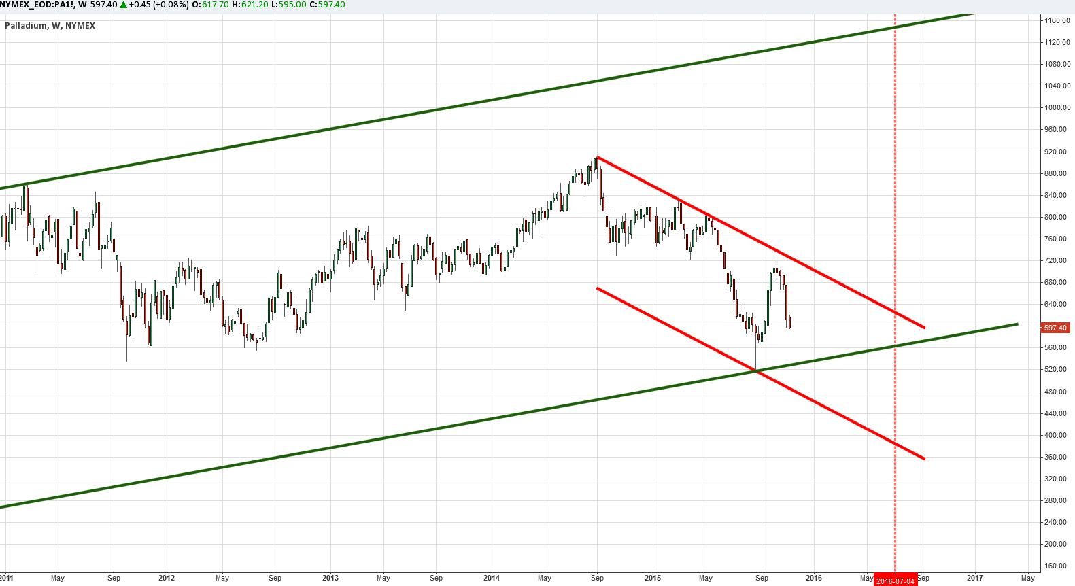Click the latest candle near 600 price level
Image resolution: width=1075 pixels, height=586 pixels.
789,322
